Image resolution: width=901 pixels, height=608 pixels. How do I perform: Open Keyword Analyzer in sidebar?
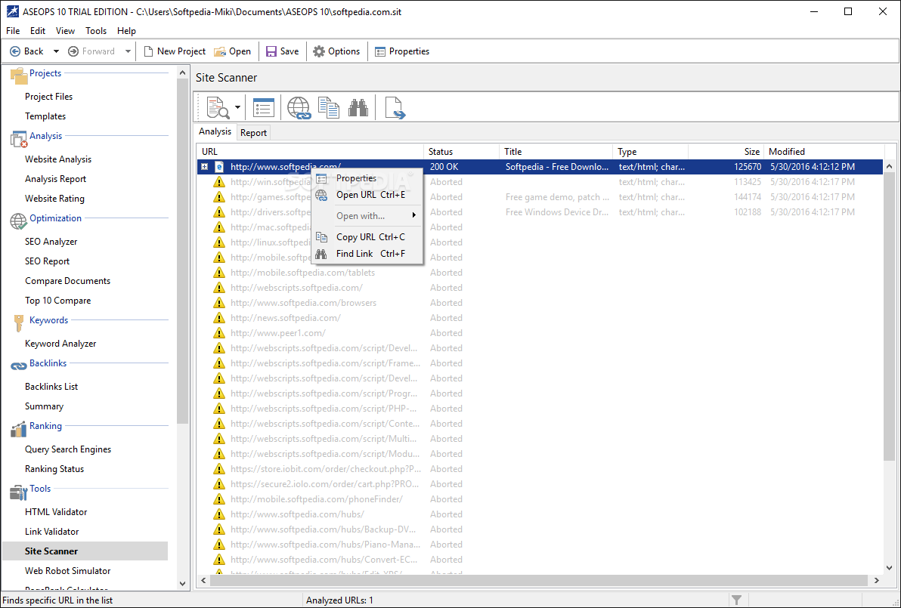(x=60, y=344)
